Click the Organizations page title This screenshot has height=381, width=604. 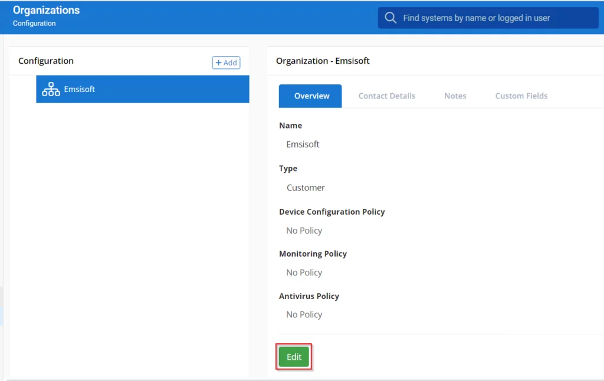pyautogui.click(x=46, y=10)
